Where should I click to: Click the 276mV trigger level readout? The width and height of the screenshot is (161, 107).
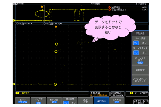tap(144, 93)
